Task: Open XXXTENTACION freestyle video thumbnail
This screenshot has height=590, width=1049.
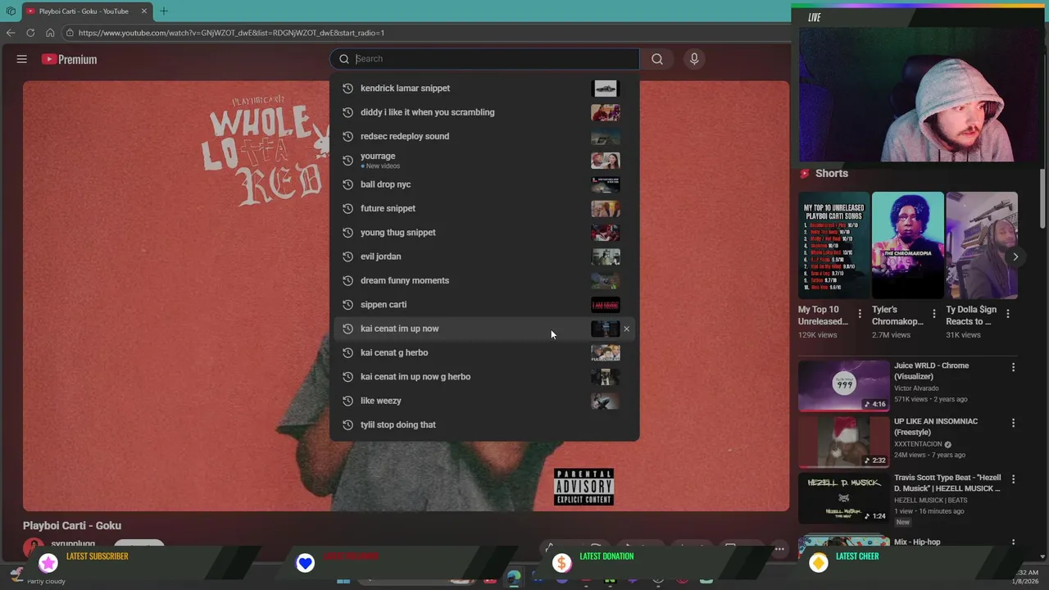Action: [843, 442]
